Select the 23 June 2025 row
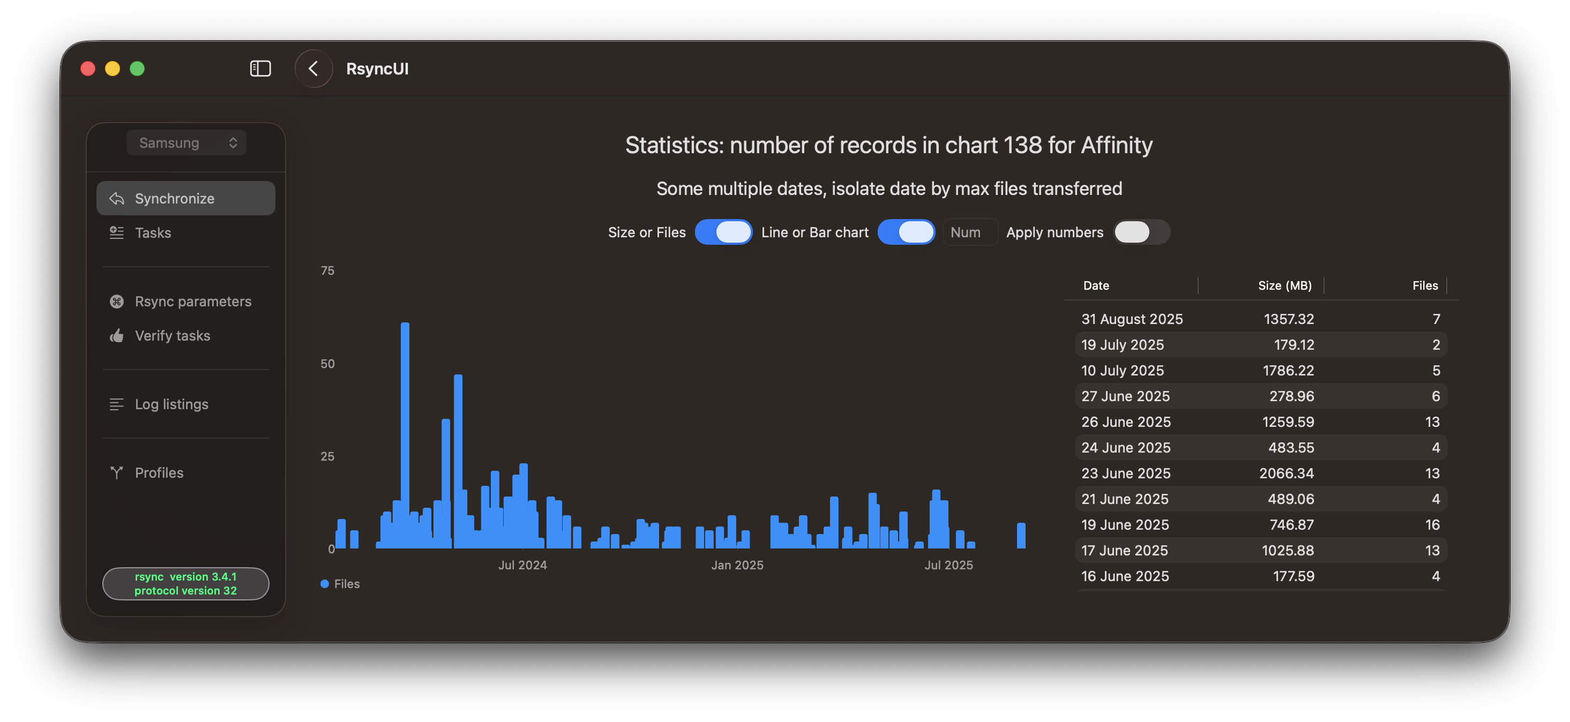This screenshot has height=722, width=1570. 1261,473
